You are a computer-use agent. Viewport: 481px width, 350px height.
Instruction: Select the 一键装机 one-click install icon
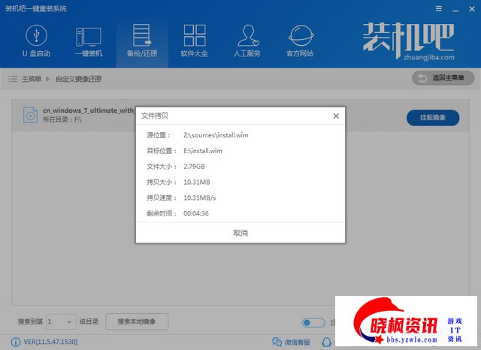[x=88, y=41]
